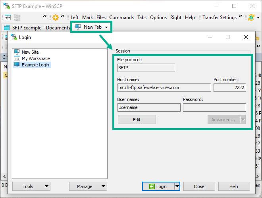Select New Site in site list
The width and height of the screenshot is (262, 198).
tap(30, 52)
